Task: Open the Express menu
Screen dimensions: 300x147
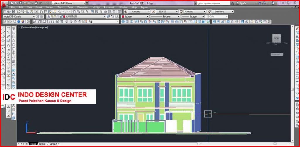Action: (145, 7)
